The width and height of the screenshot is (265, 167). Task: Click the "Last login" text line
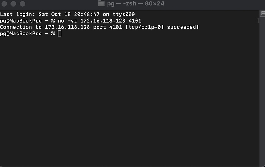click(67, 14)
